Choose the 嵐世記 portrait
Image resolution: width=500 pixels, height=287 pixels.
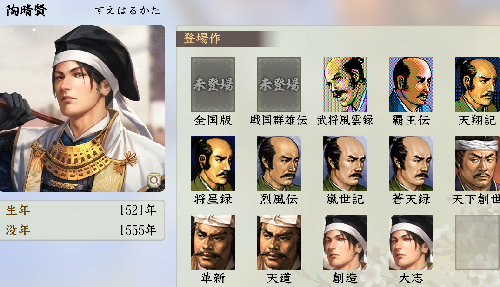pos(345,163)
